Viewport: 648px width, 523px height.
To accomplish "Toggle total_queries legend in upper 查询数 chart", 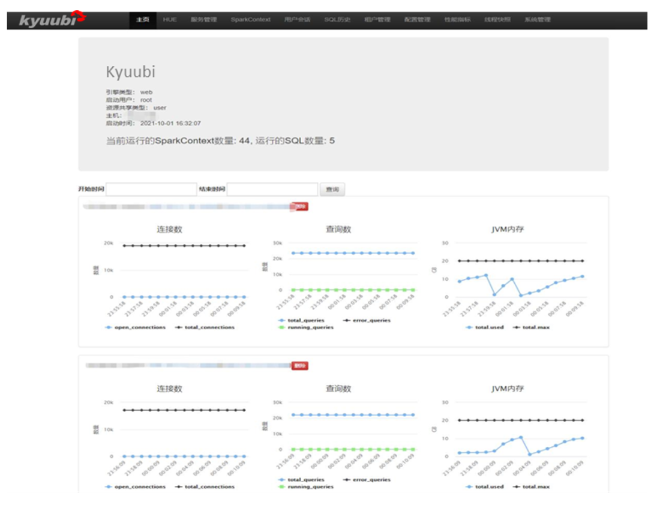I will [x=302, y=320].
